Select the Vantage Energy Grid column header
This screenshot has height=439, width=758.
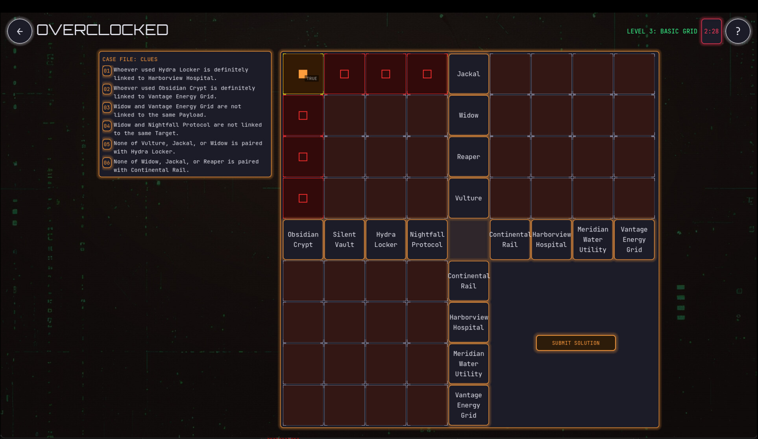(634, 239)
